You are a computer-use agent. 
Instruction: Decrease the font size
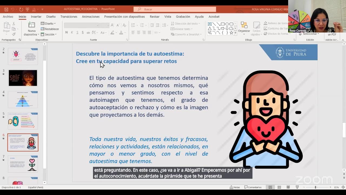[x=118, y=25]
